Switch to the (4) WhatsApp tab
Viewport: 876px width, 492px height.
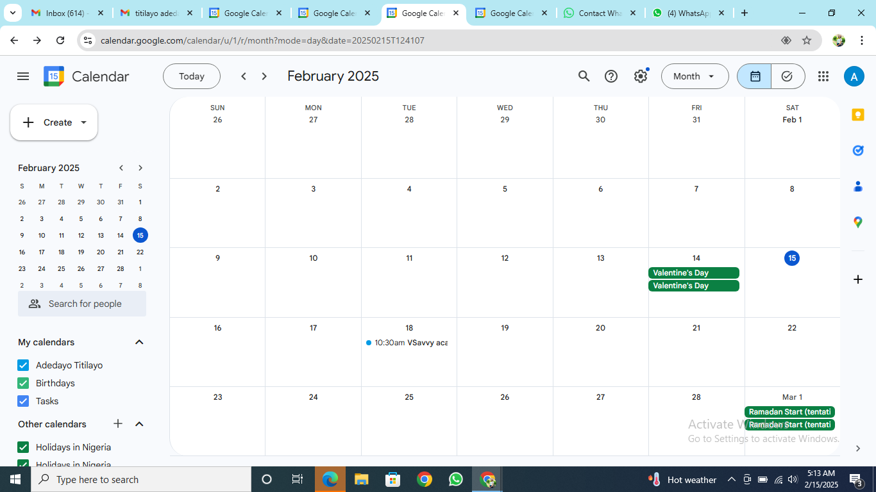[689, 13]
